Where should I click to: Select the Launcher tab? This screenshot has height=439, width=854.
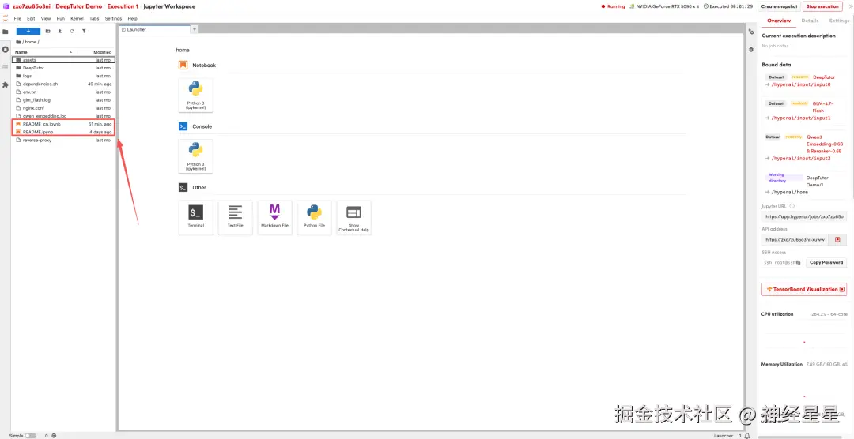153,29
